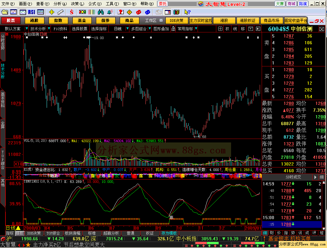Click the books library toolbar icon
Image resolution: width=327 pixels, height=248 pixels.
click(x=176, y=12)
